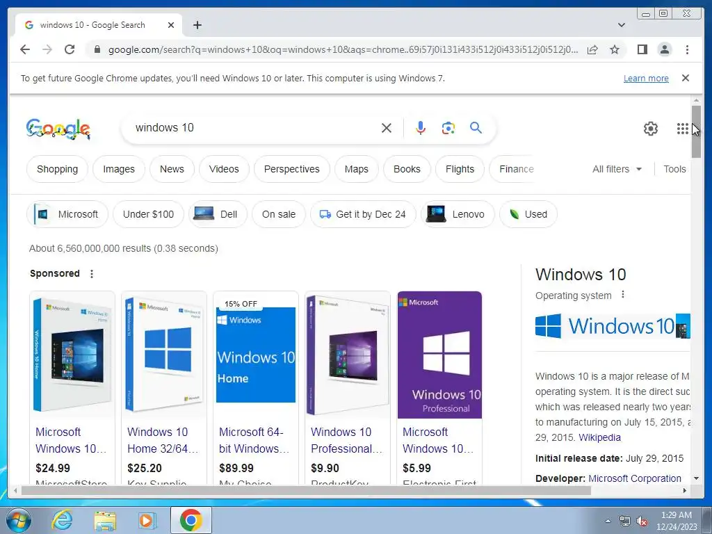Open the Sponsored three-dot options
Screen dimensions: 712x534
pyautogui.click(x=92, y=274)
